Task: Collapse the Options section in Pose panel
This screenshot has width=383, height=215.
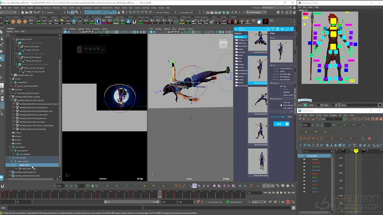Action: (271, 83)
